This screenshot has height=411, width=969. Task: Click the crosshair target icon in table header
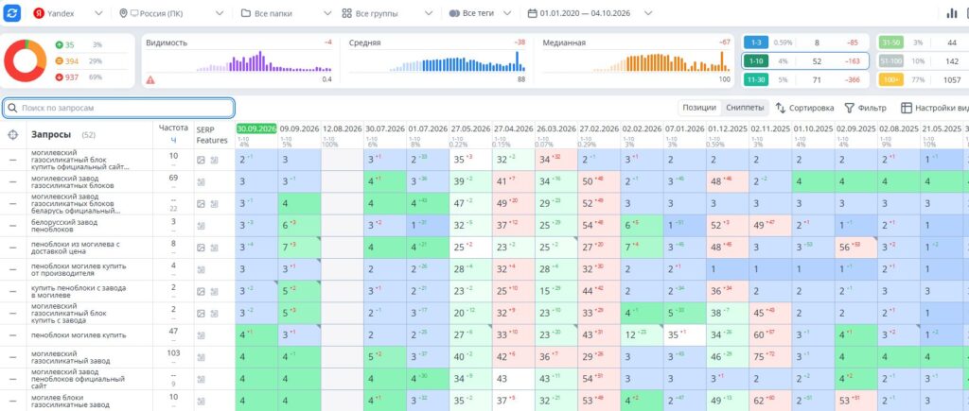13,134
